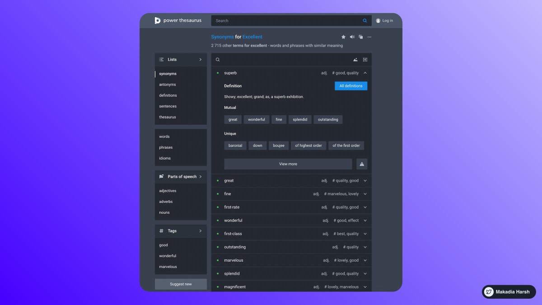542x305 pixels.
Task: Click the Synonyms link in heading
Action: click(223, 37)
